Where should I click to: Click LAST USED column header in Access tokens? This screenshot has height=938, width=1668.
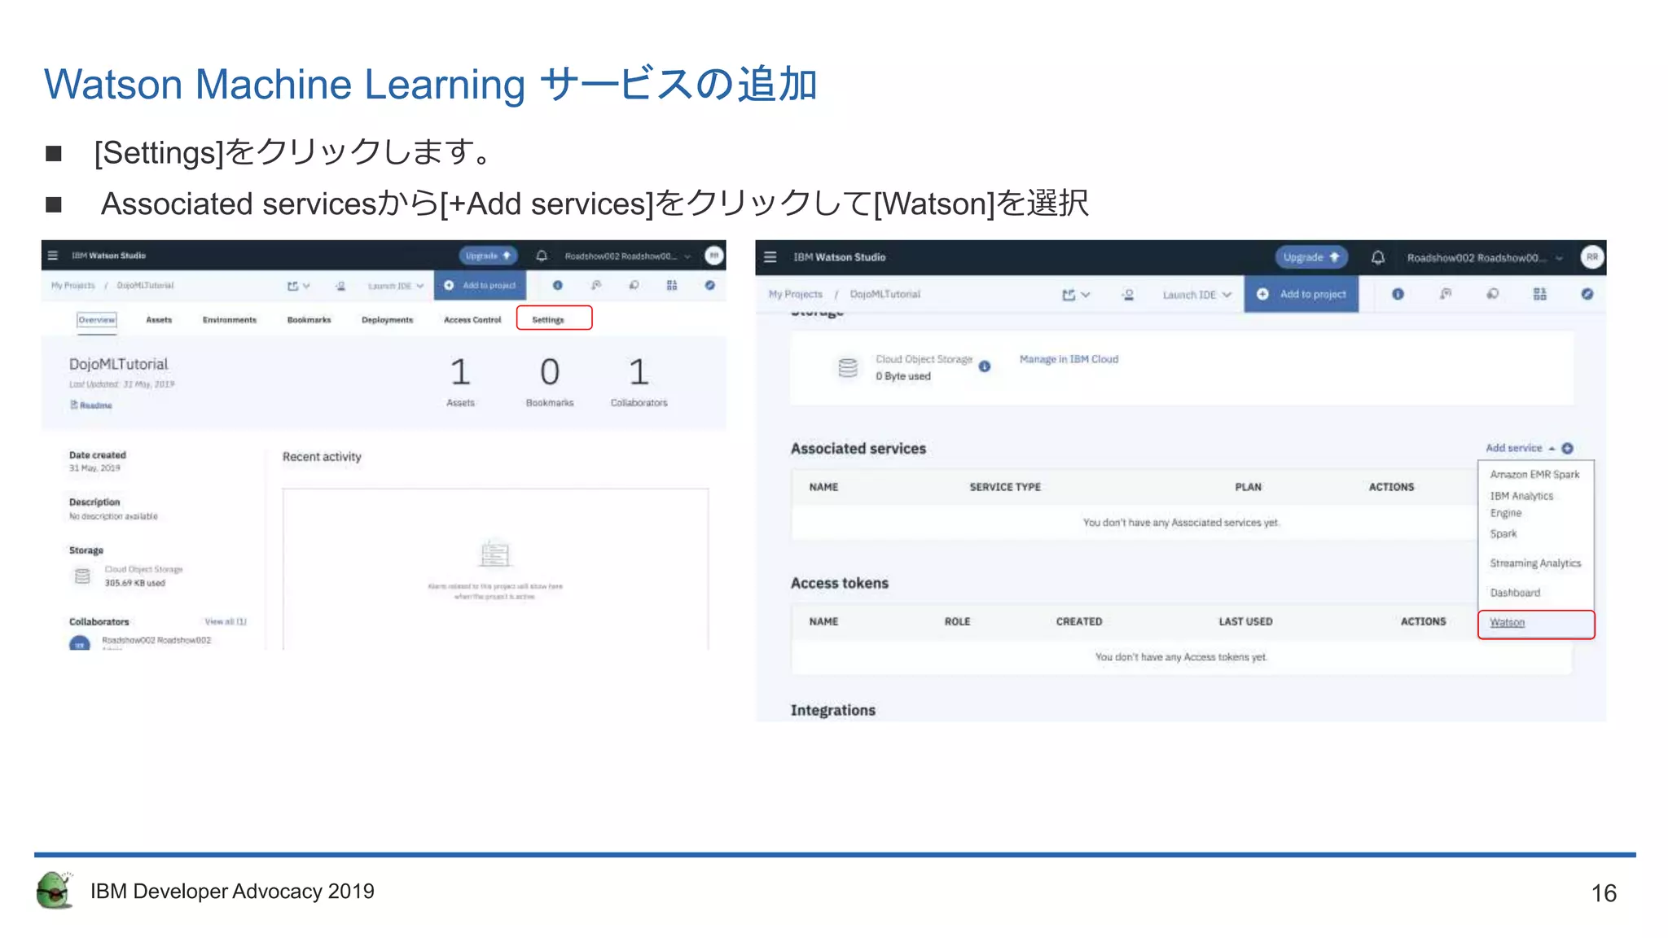click(x=1245, y=621)
